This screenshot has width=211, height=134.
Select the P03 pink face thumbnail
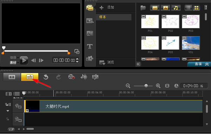191,21
